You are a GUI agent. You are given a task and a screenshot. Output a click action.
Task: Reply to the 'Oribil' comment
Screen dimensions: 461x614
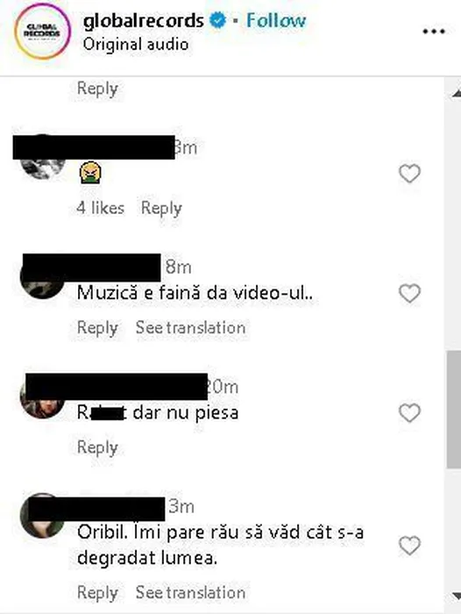[x=97, y=592]
